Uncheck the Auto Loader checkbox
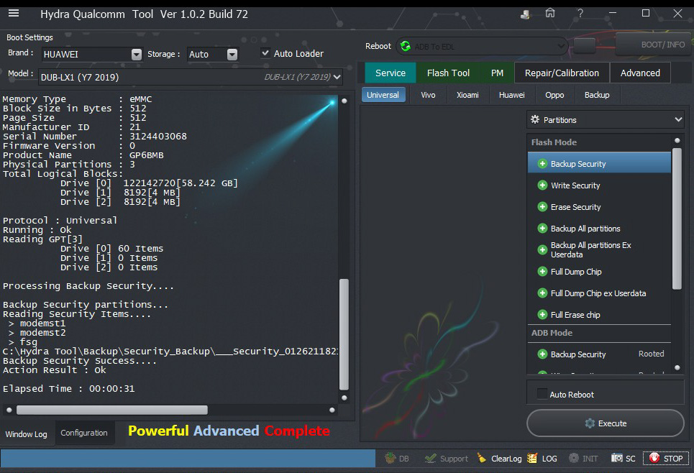 tap(265, 53)
